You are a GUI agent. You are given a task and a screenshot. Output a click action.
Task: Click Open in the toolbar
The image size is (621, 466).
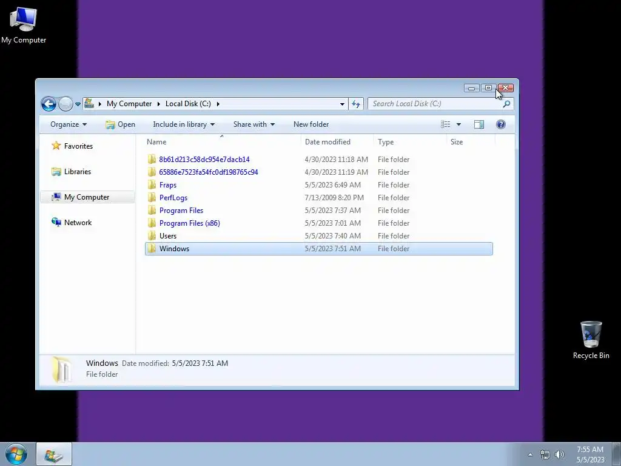(121, 124)
